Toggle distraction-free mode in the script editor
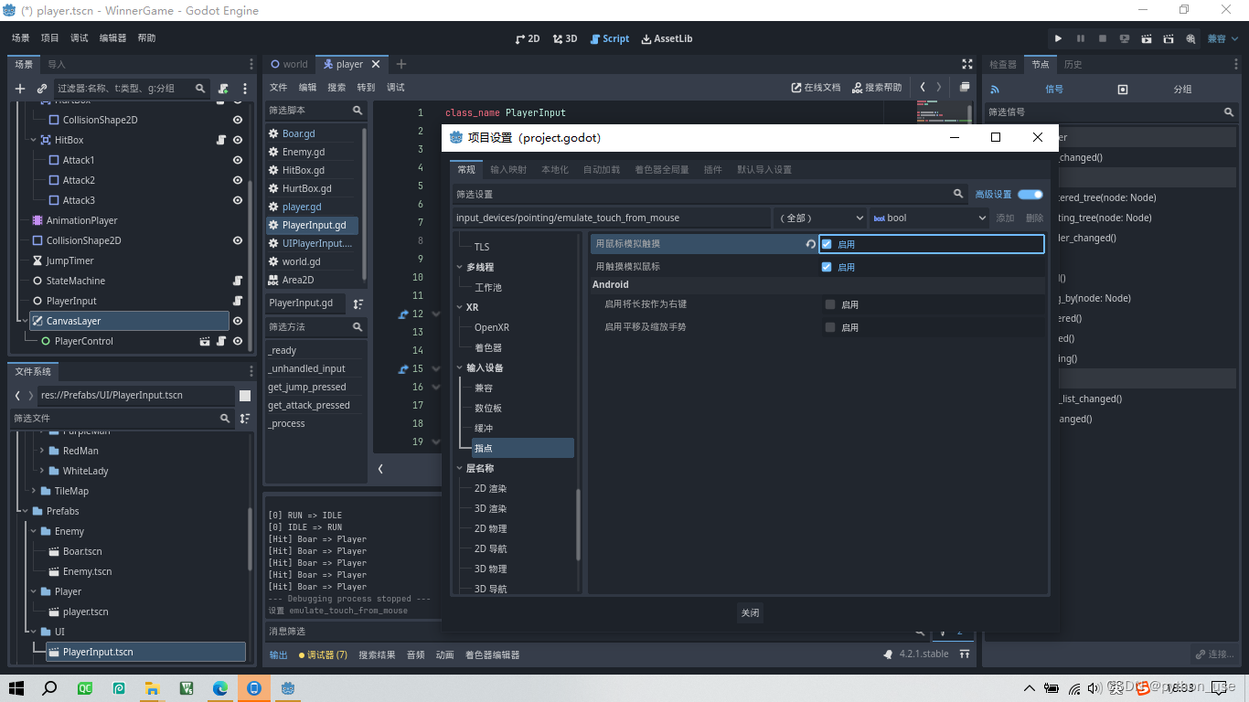This screenshot has width=1249, height=702. coord(966,64)
